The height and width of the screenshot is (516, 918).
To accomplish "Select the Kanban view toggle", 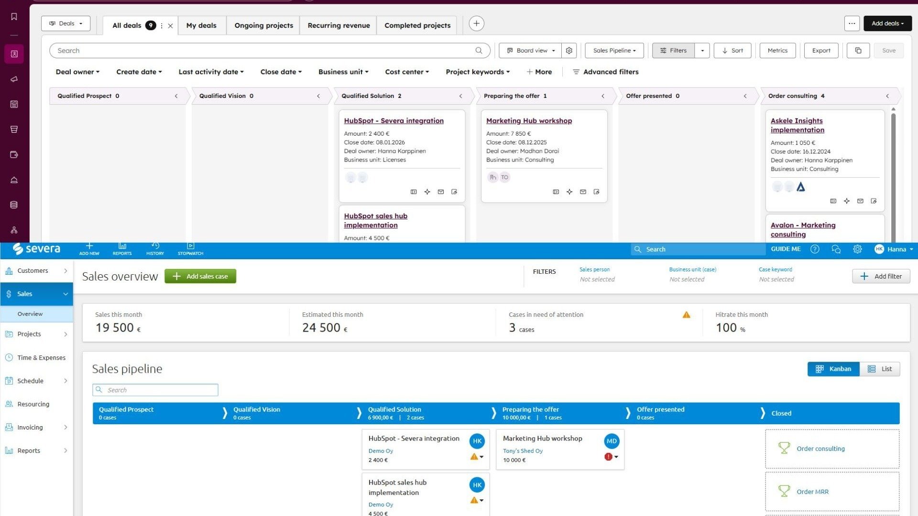I will click(833, 369).
